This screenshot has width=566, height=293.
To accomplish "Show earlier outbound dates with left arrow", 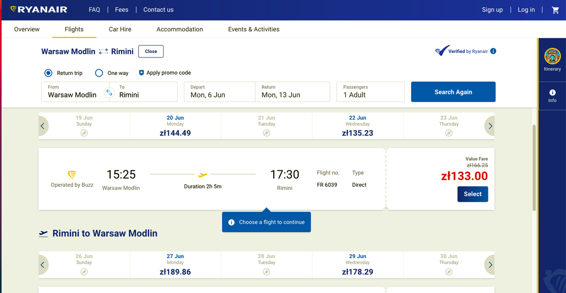I will click(x=43, y=126).
